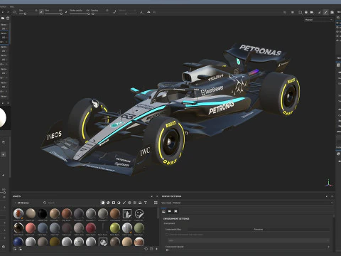Click the Assets search field
The image size is (341, 256).
tap(71, 203)
